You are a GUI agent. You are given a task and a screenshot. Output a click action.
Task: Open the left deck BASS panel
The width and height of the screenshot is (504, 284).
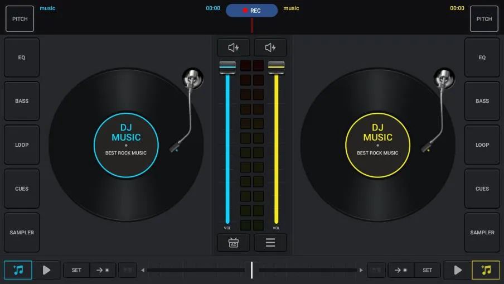[x=22, y=101]
